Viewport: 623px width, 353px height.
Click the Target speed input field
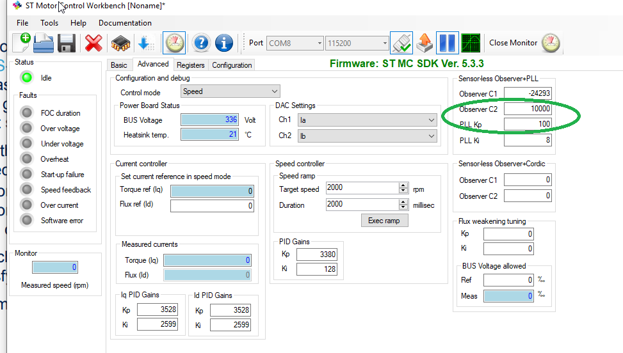(362, 187)
